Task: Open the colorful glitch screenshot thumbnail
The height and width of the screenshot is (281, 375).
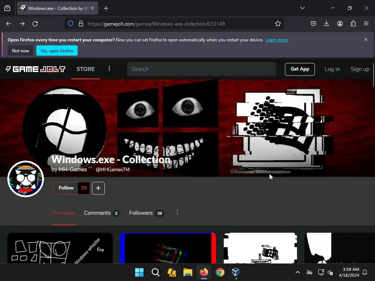Action: pyautogui.click(x=168, y=248)
